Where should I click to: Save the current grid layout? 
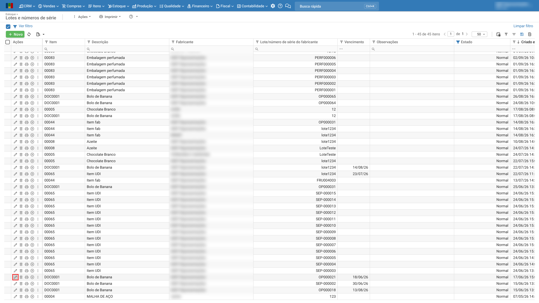point(522,34)
